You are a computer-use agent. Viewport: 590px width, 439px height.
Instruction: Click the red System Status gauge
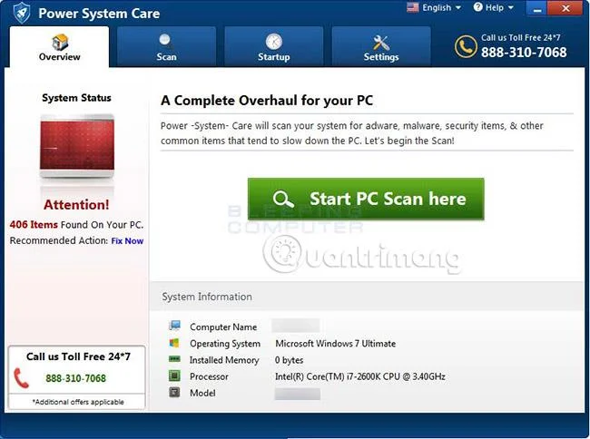77,146
